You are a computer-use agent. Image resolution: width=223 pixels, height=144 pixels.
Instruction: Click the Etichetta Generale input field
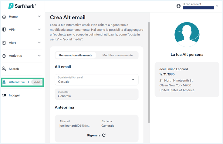click(96, 94)
